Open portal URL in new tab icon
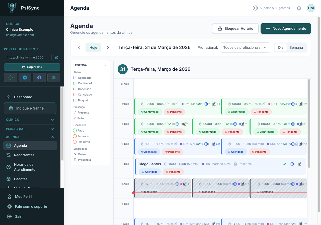 click(57, 57)
